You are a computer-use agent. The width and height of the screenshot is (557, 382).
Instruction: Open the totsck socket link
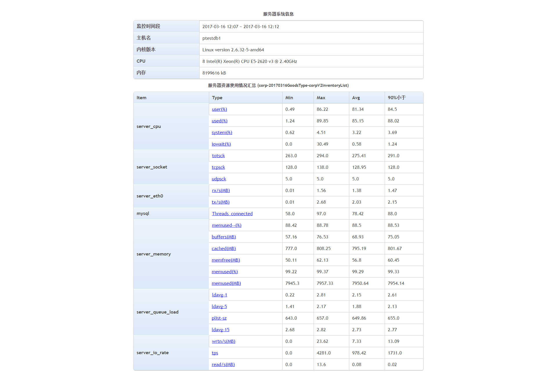(218, 156)
